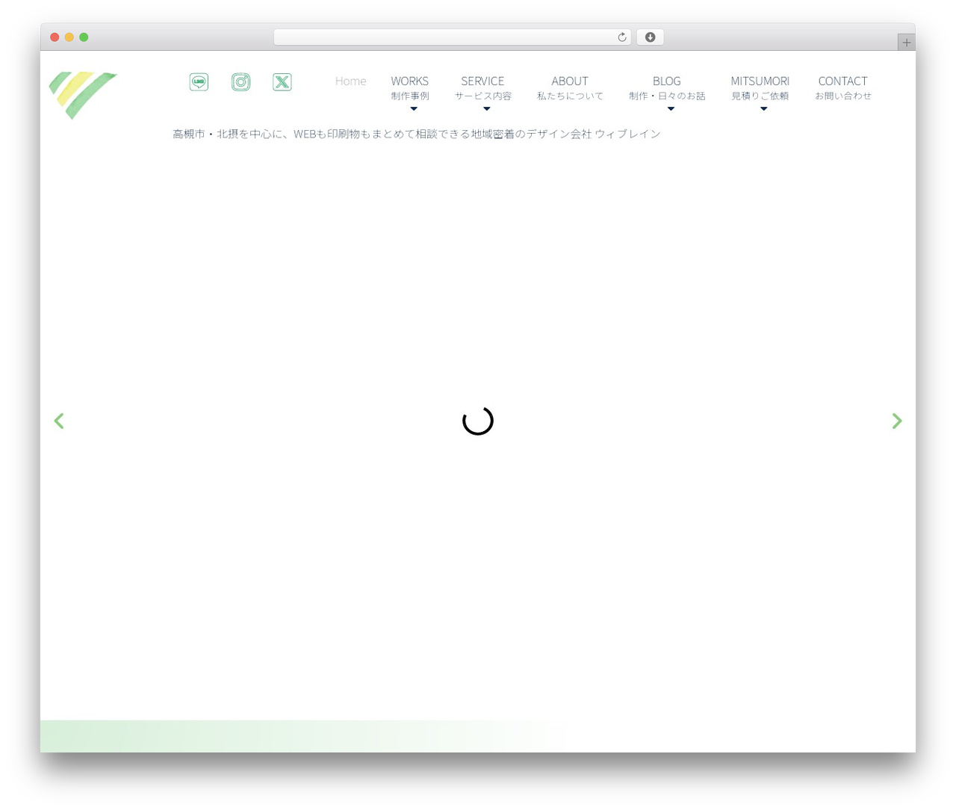Click the browser address bar
This screenshot has width=956, height=810.
point(452,37)
